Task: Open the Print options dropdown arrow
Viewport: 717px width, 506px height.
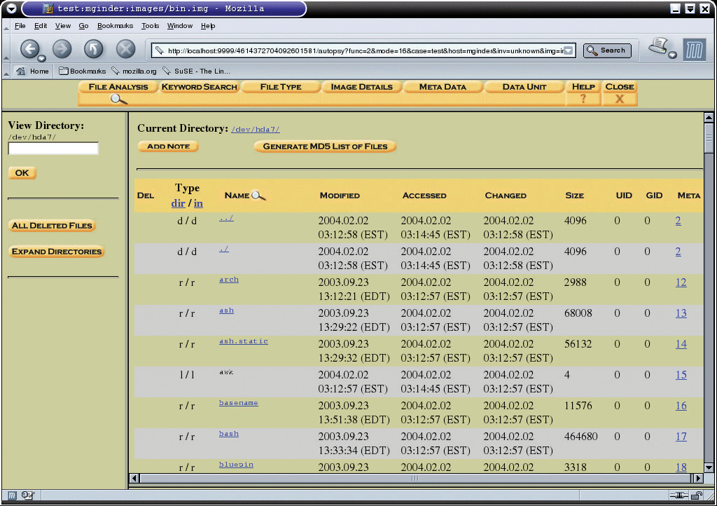Action: (x=672, y=55)
